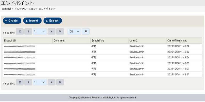Select timestamp 2025/12/08 11:43:27
Viewport: 205px width, 102px height.
(178, 74)
